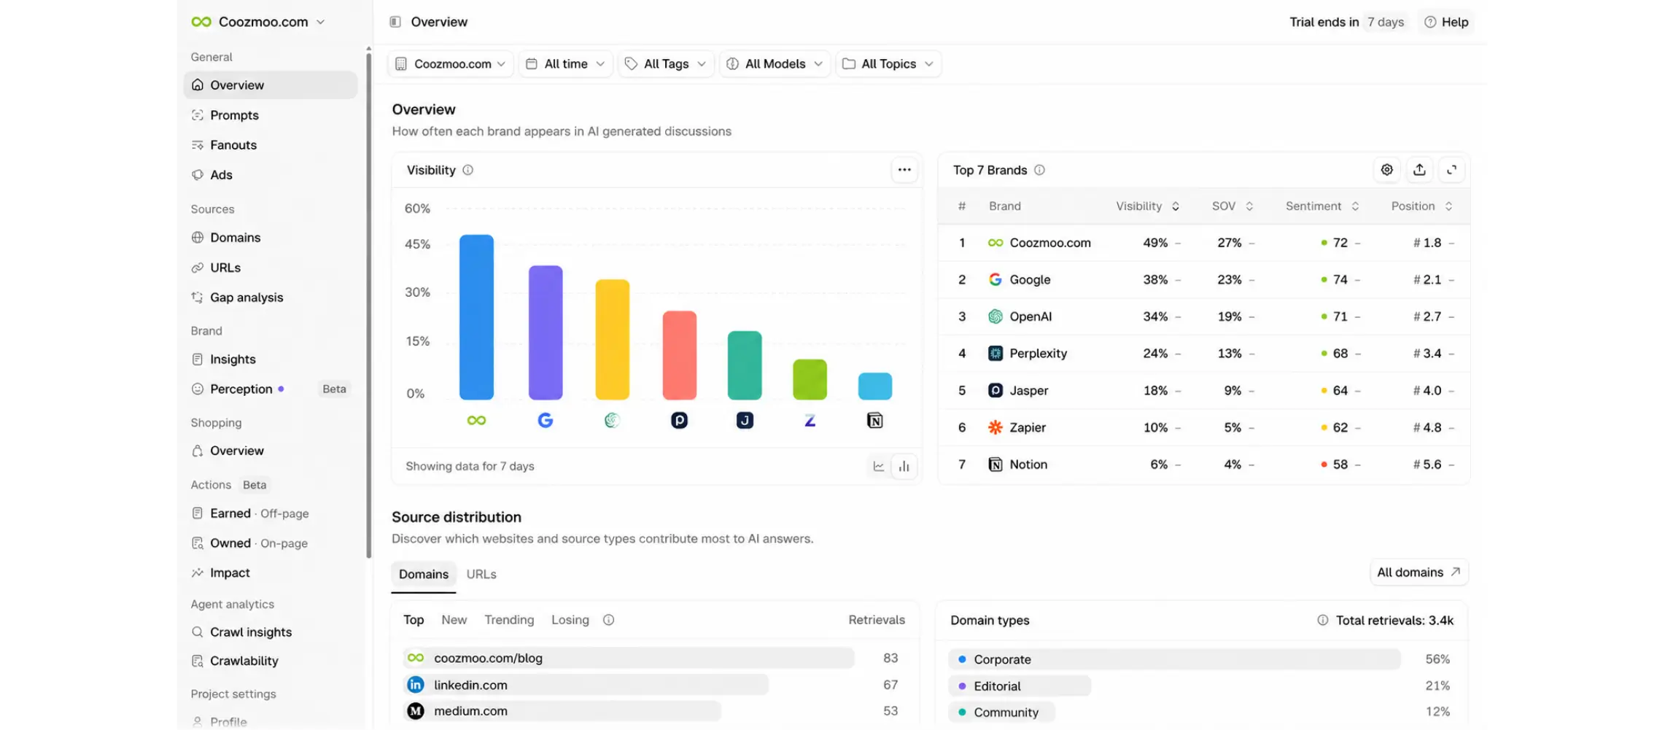Click the Visibility info icon
Viewport: 1665px width, 730px height.
point(468,170)
